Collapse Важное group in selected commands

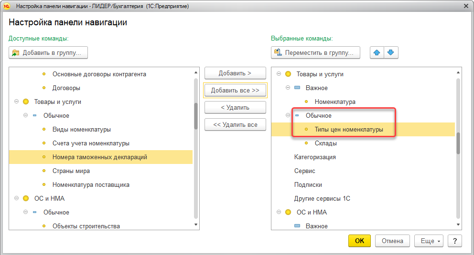point(288,88)
